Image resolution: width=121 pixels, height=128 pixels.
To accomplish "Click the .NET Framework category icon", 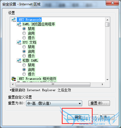I will coord(14,20).
